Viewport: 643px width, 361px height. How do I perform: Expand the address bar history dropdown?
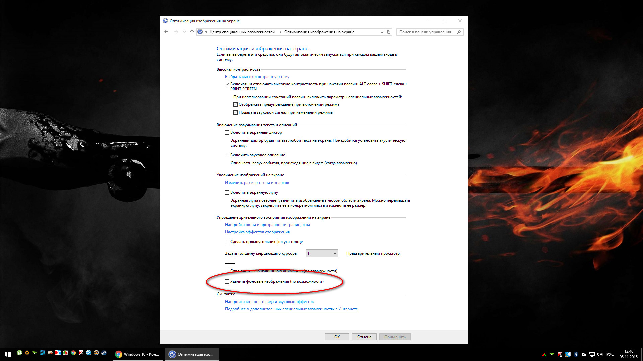click(382, 32)
